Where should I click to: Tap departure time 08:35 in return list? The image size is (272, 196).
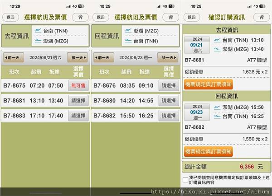127,85
